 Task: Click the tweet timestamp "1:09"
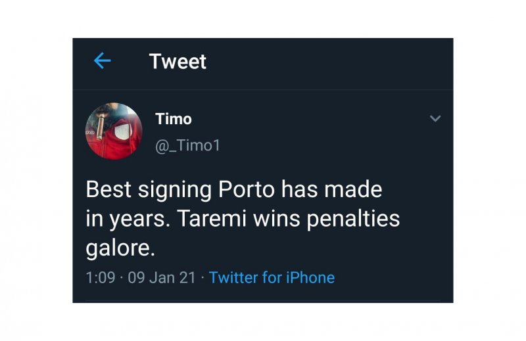(99, 277)
